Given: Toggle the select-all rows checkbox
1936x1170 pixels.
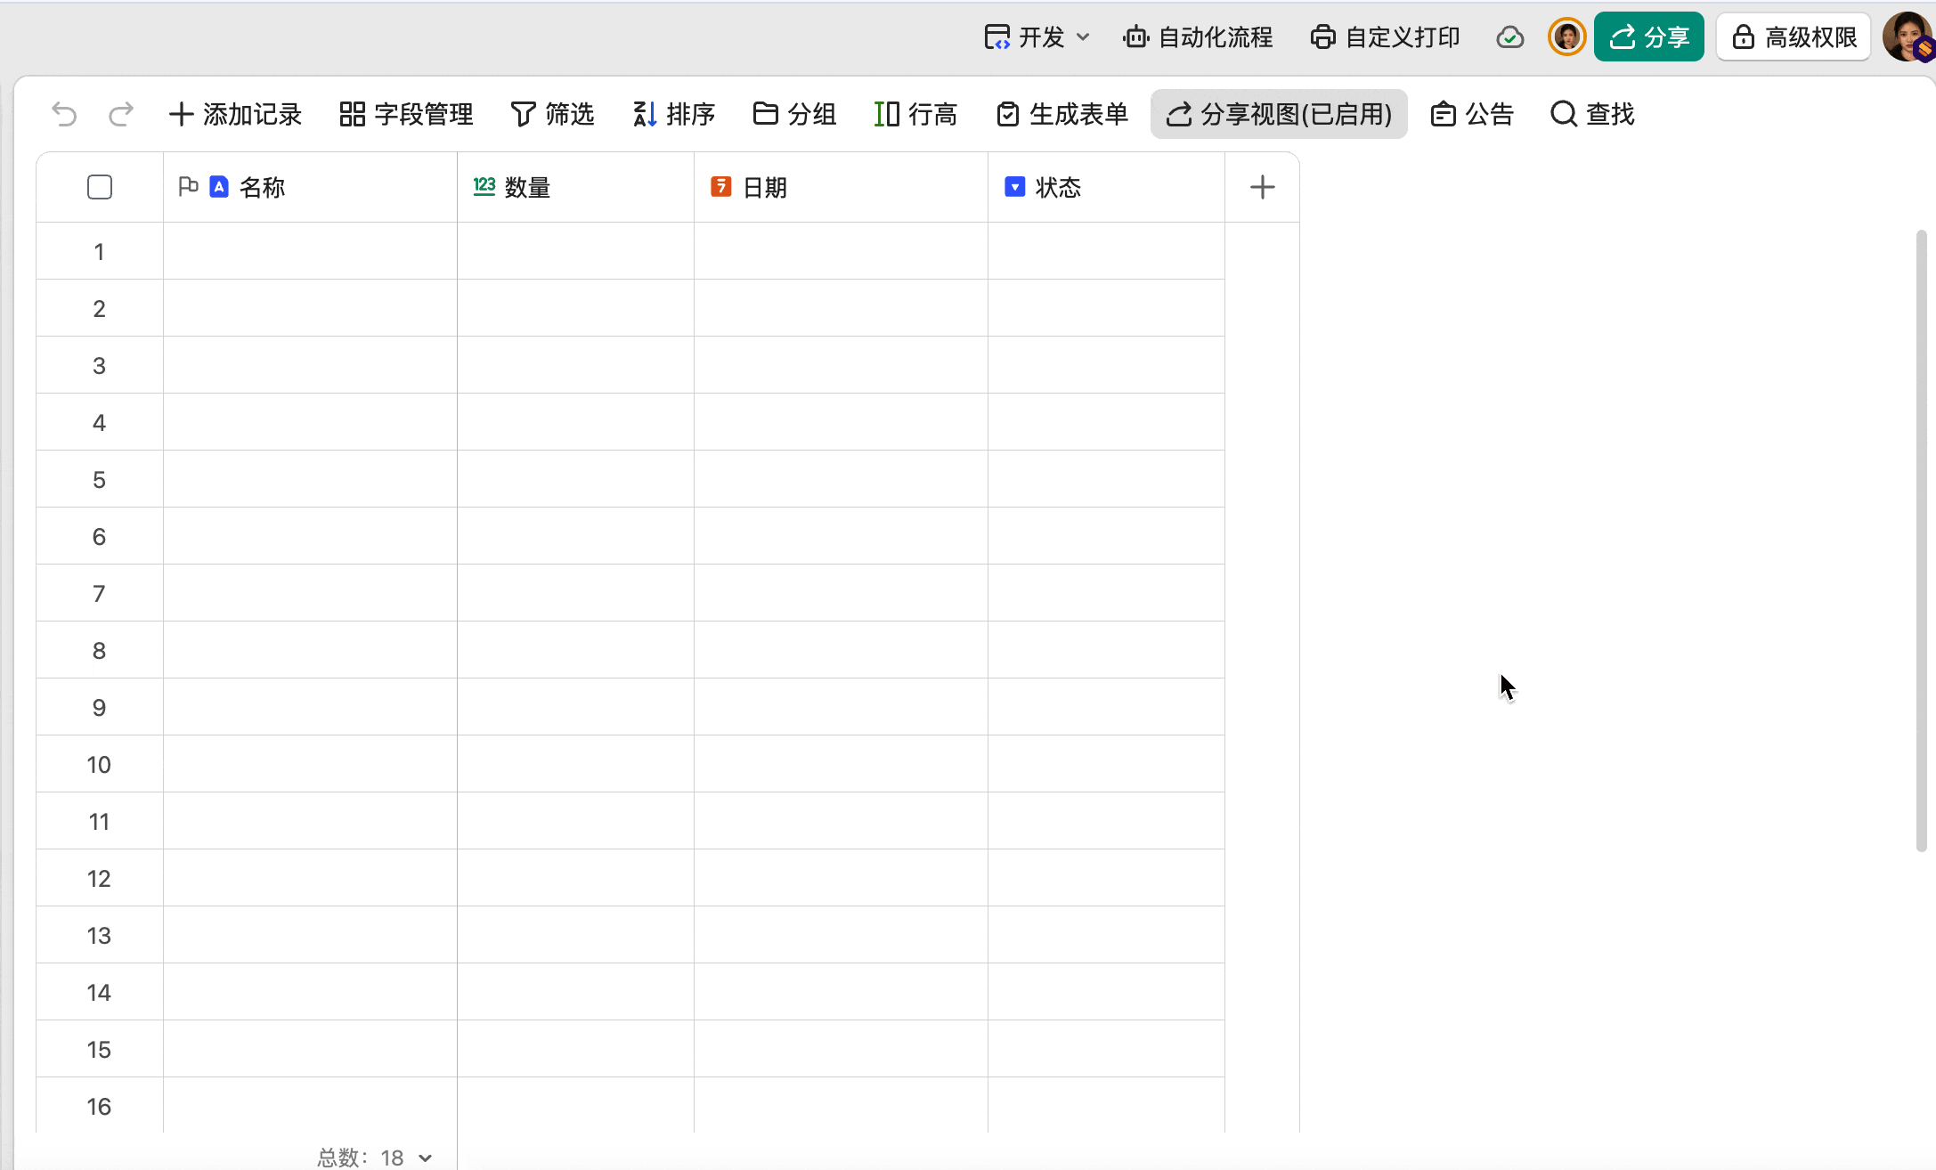Looking at the screenshot, I should click(x=100, y=187).
